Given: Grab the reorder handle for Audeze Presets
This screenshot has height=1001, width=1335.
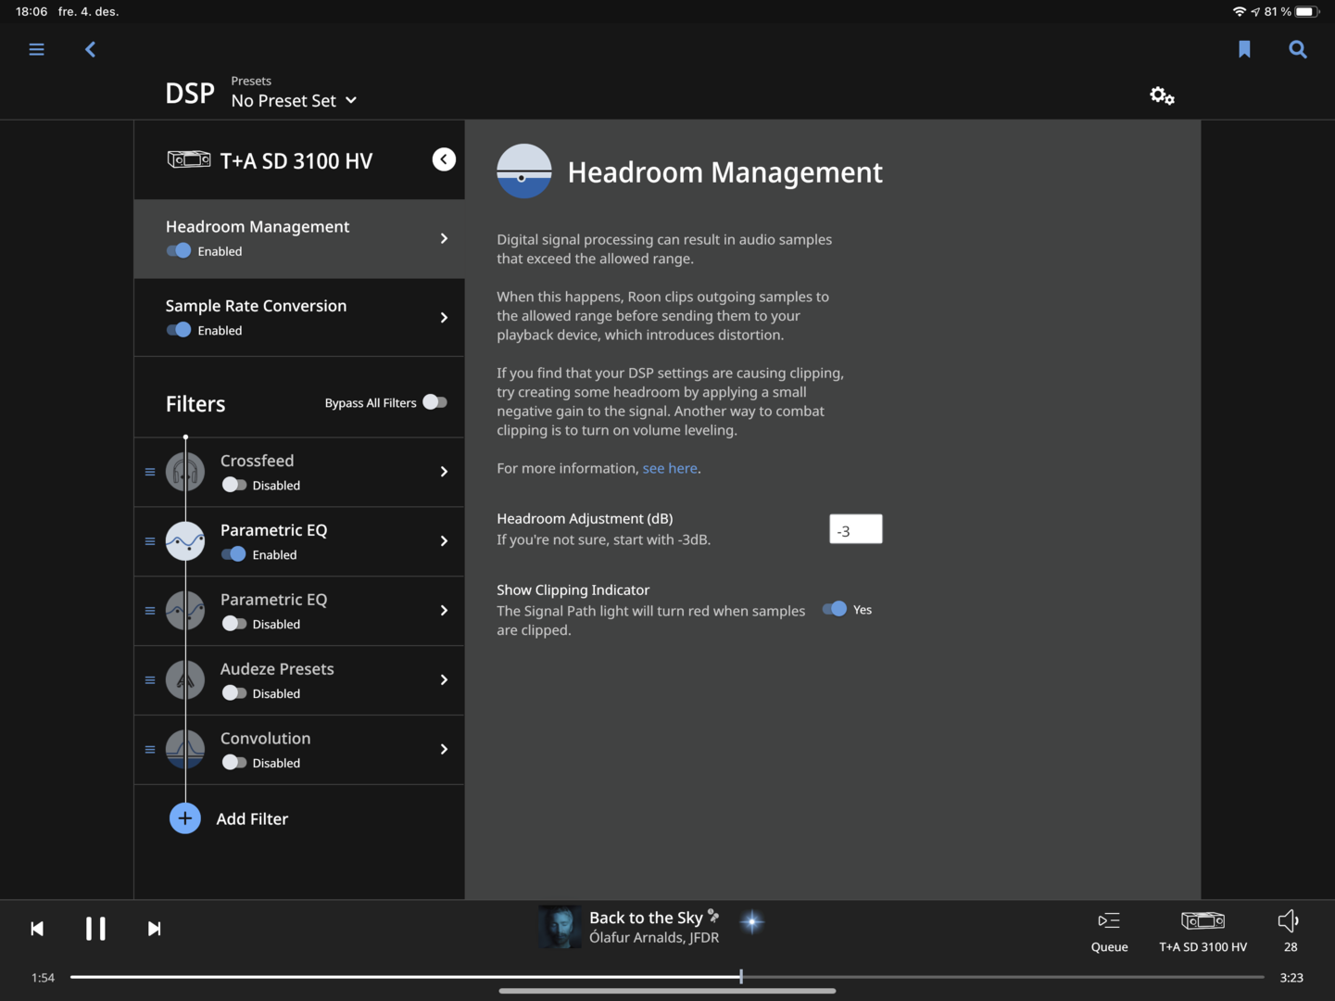Looking at the screenshot, I should coord(150,680).
